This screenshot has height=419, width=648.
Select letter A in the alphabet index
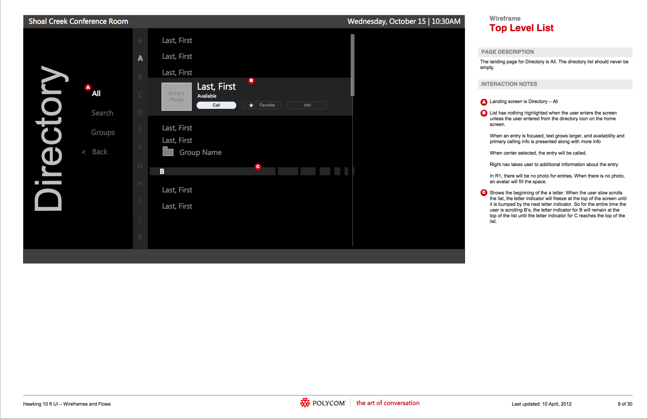pos(140,58)
